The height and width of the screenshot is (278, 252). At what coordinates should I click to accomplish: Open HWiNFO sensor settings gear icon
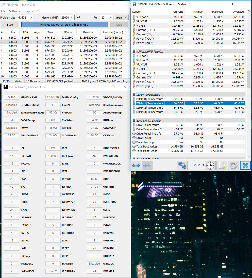coord(233,166)
